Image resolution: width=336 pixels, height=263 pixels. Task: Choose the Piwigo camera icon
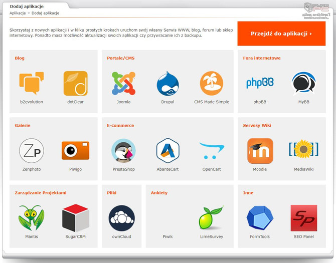(x=75, y=150)
